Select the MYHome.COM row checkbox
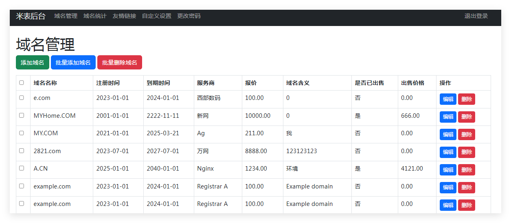This screenshot has height=223, width=511. (22, 115)
